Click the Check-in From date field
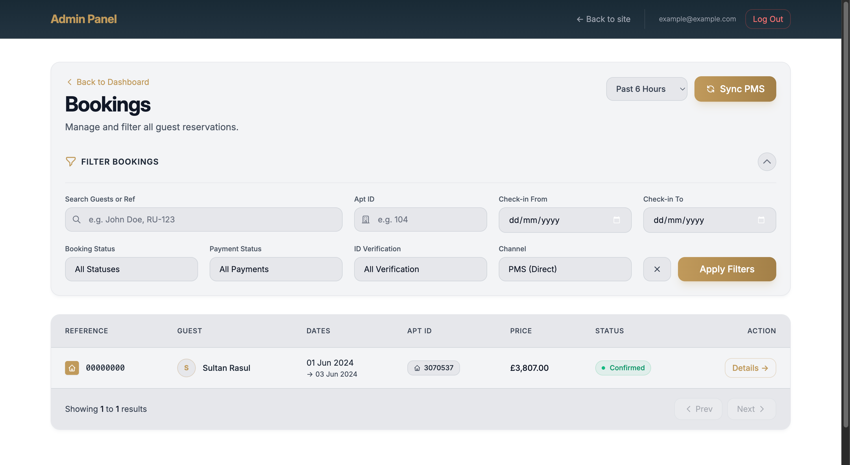Screen dimensions: 850x465 click(565, 220)
